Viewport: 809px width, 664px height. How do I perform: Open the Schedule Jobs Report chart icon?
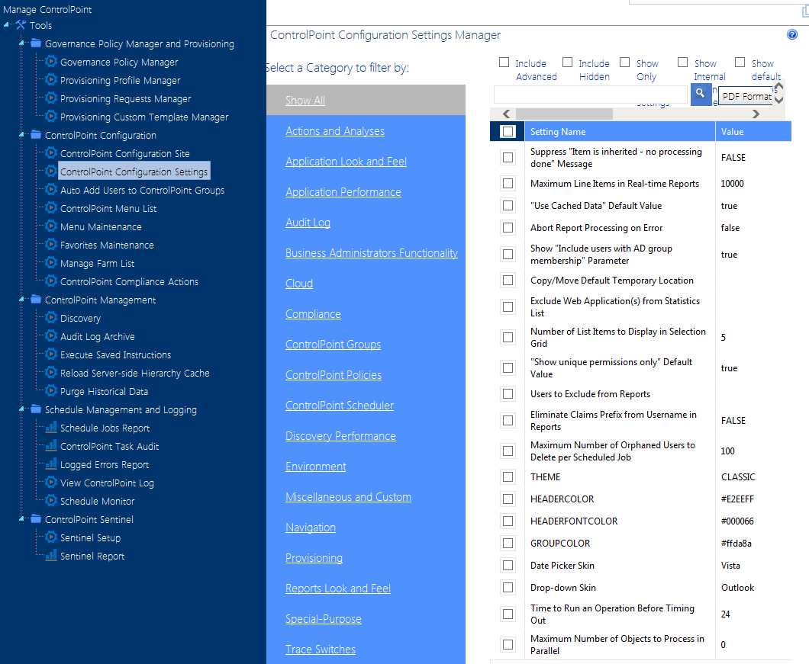click(50, 428)
